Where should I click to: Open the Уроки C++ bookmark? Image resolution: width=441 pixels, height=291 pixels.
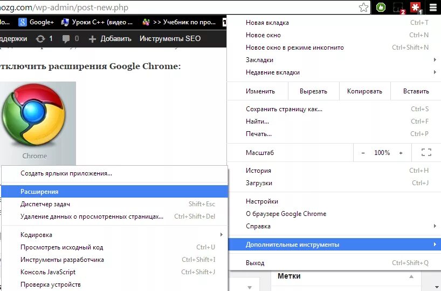[x=97, y=22]
